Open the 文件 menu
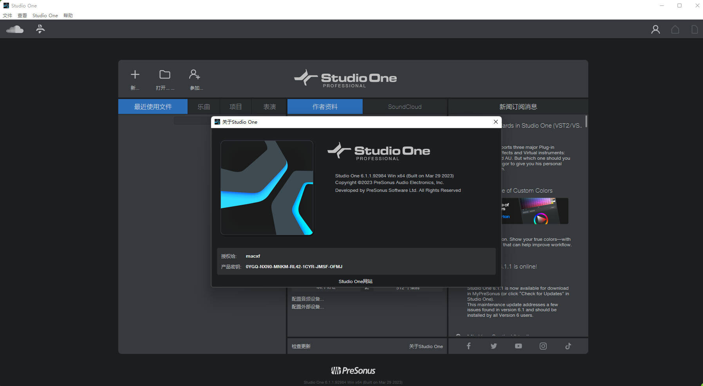 [7, 16]
